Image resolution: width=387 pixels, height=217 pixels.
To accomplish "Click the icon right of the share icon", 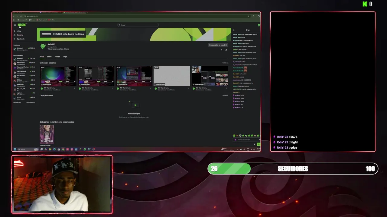I will [x=226, y=50].
